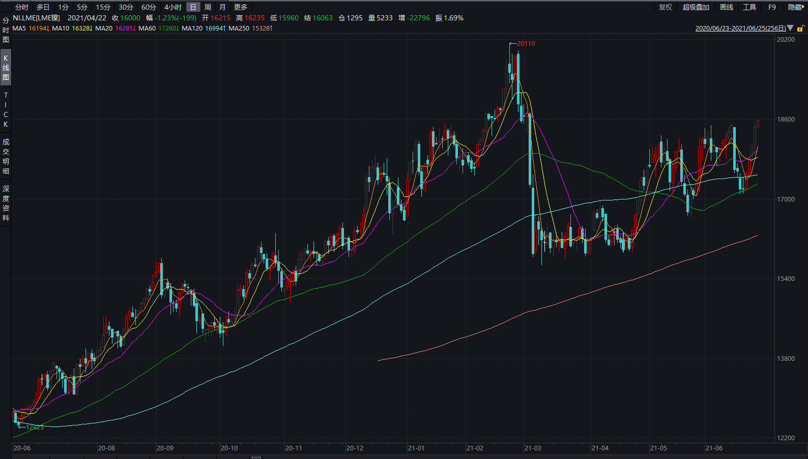Screen dimensions: 808x459
Task: Select the 15分 period tab
Action: point(103,7)
